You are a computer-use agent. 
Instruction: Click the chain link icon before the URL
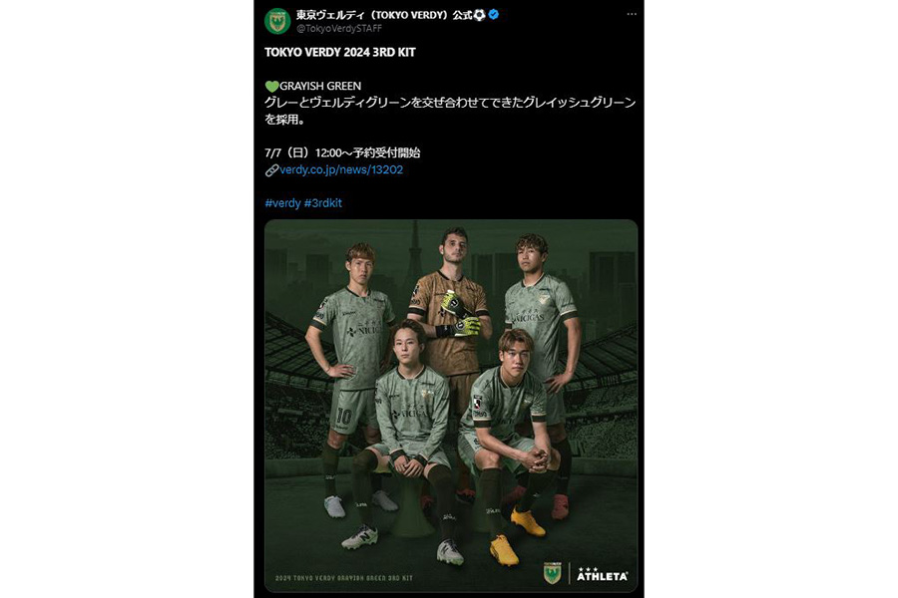coord(272,170)
